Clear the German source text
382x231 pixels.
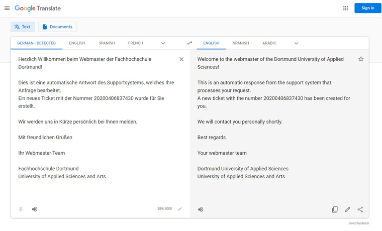click(x=181, y=59)
